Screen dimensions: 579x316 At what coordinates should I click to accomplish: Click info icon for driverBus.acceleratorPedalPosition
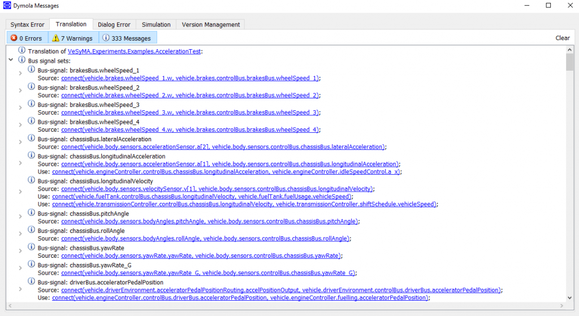pos(32,282)
